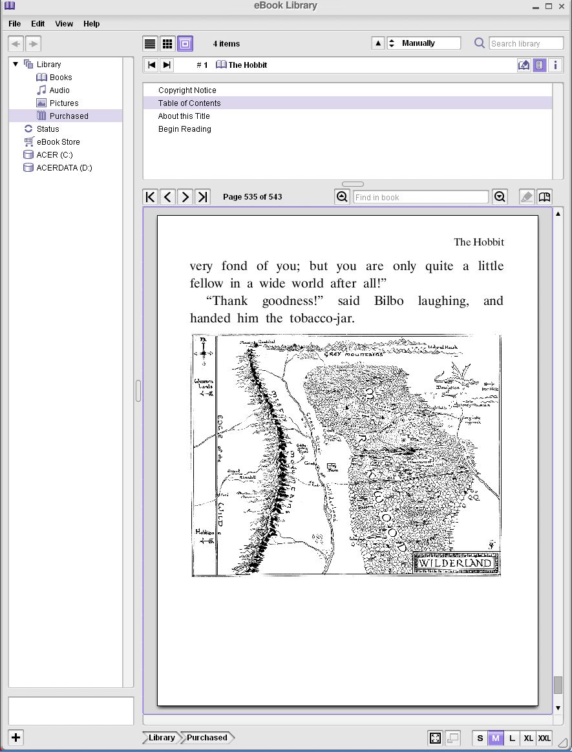
Task: Click page scrollbar up arrow
Action: click(x=558, y=214)
